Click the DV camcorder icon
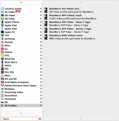119x121 pixels. click(x=2, y=102)
